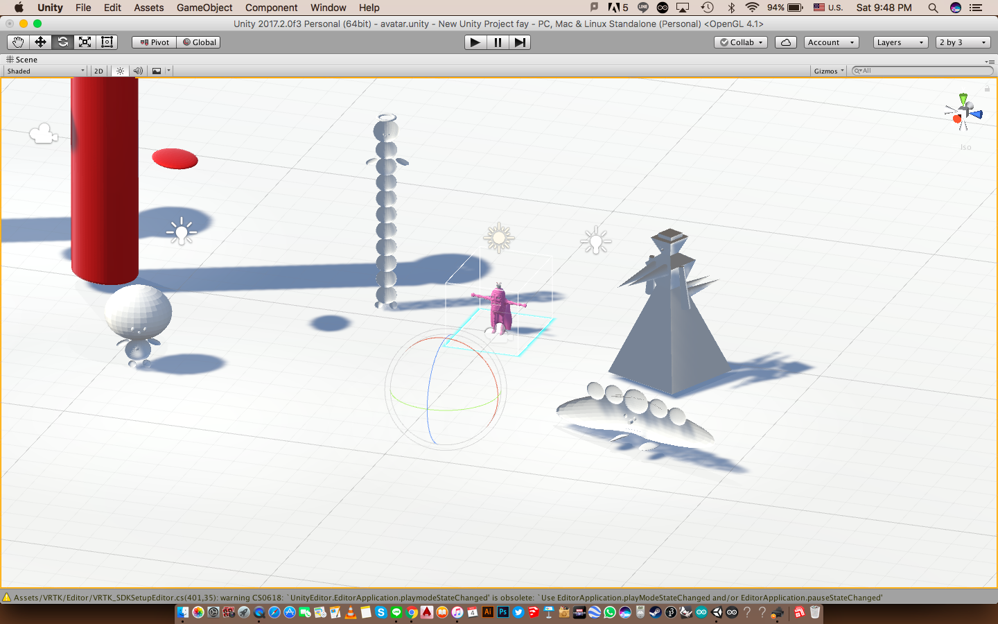Screen dimensions: 998x624
Task: Click the Cloud services button
Action: tap(785, 42)
